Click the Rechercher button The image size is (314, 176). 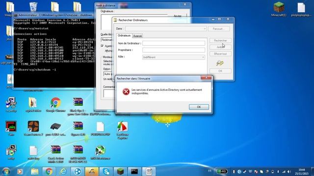coord(220,41)
